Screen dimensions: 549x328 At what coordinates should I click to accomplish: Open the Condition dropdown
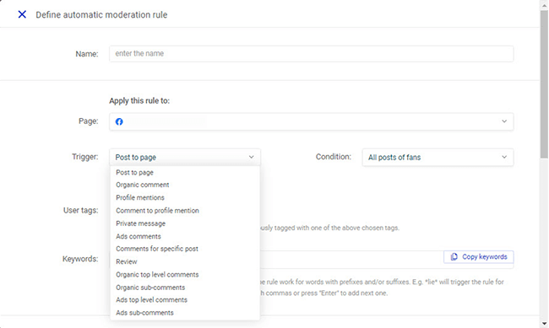(438, 157)
